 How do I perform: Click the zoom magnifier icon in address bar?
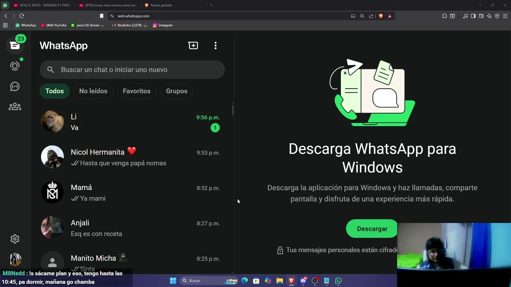(362, 16)
